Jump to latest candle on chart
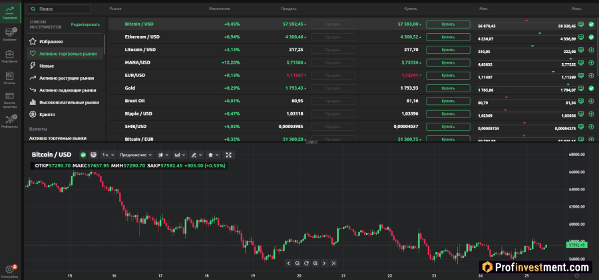The width and height of the screenshot is (599, 280). (x=333, y=263)
